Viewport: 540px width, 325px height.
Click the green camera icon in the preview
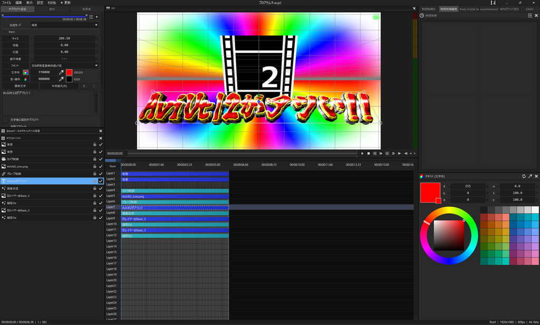pos(375,16)
